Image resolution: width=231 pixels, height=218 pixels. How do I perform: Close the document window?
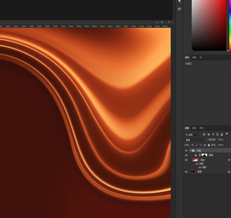click(169, 22)
